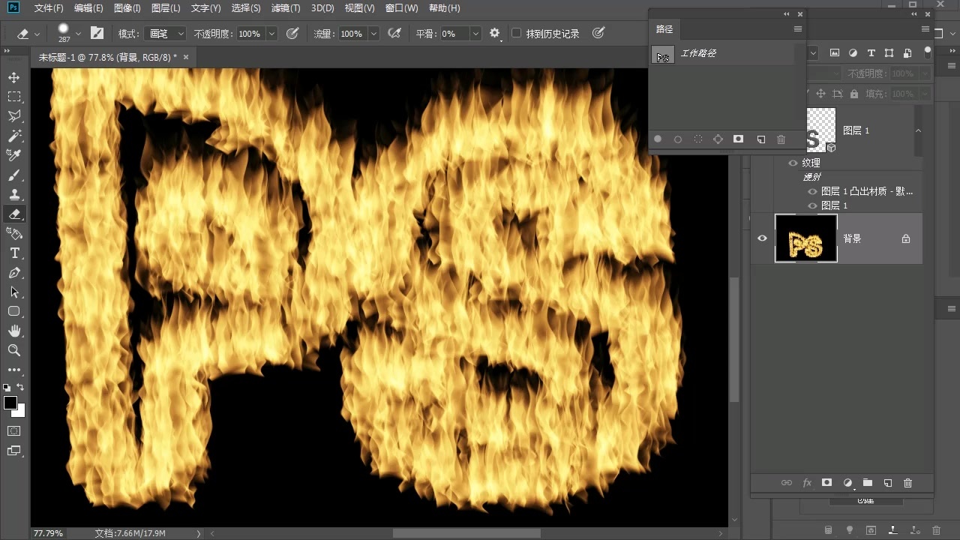Reset to default foreground and background colors
This screenshot has height=540, width=960.
pos(7,388)
